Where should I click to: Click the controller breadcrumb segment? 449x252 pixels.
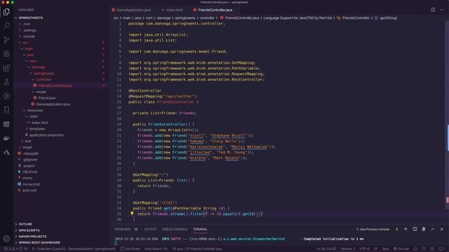tap(207, 18)
